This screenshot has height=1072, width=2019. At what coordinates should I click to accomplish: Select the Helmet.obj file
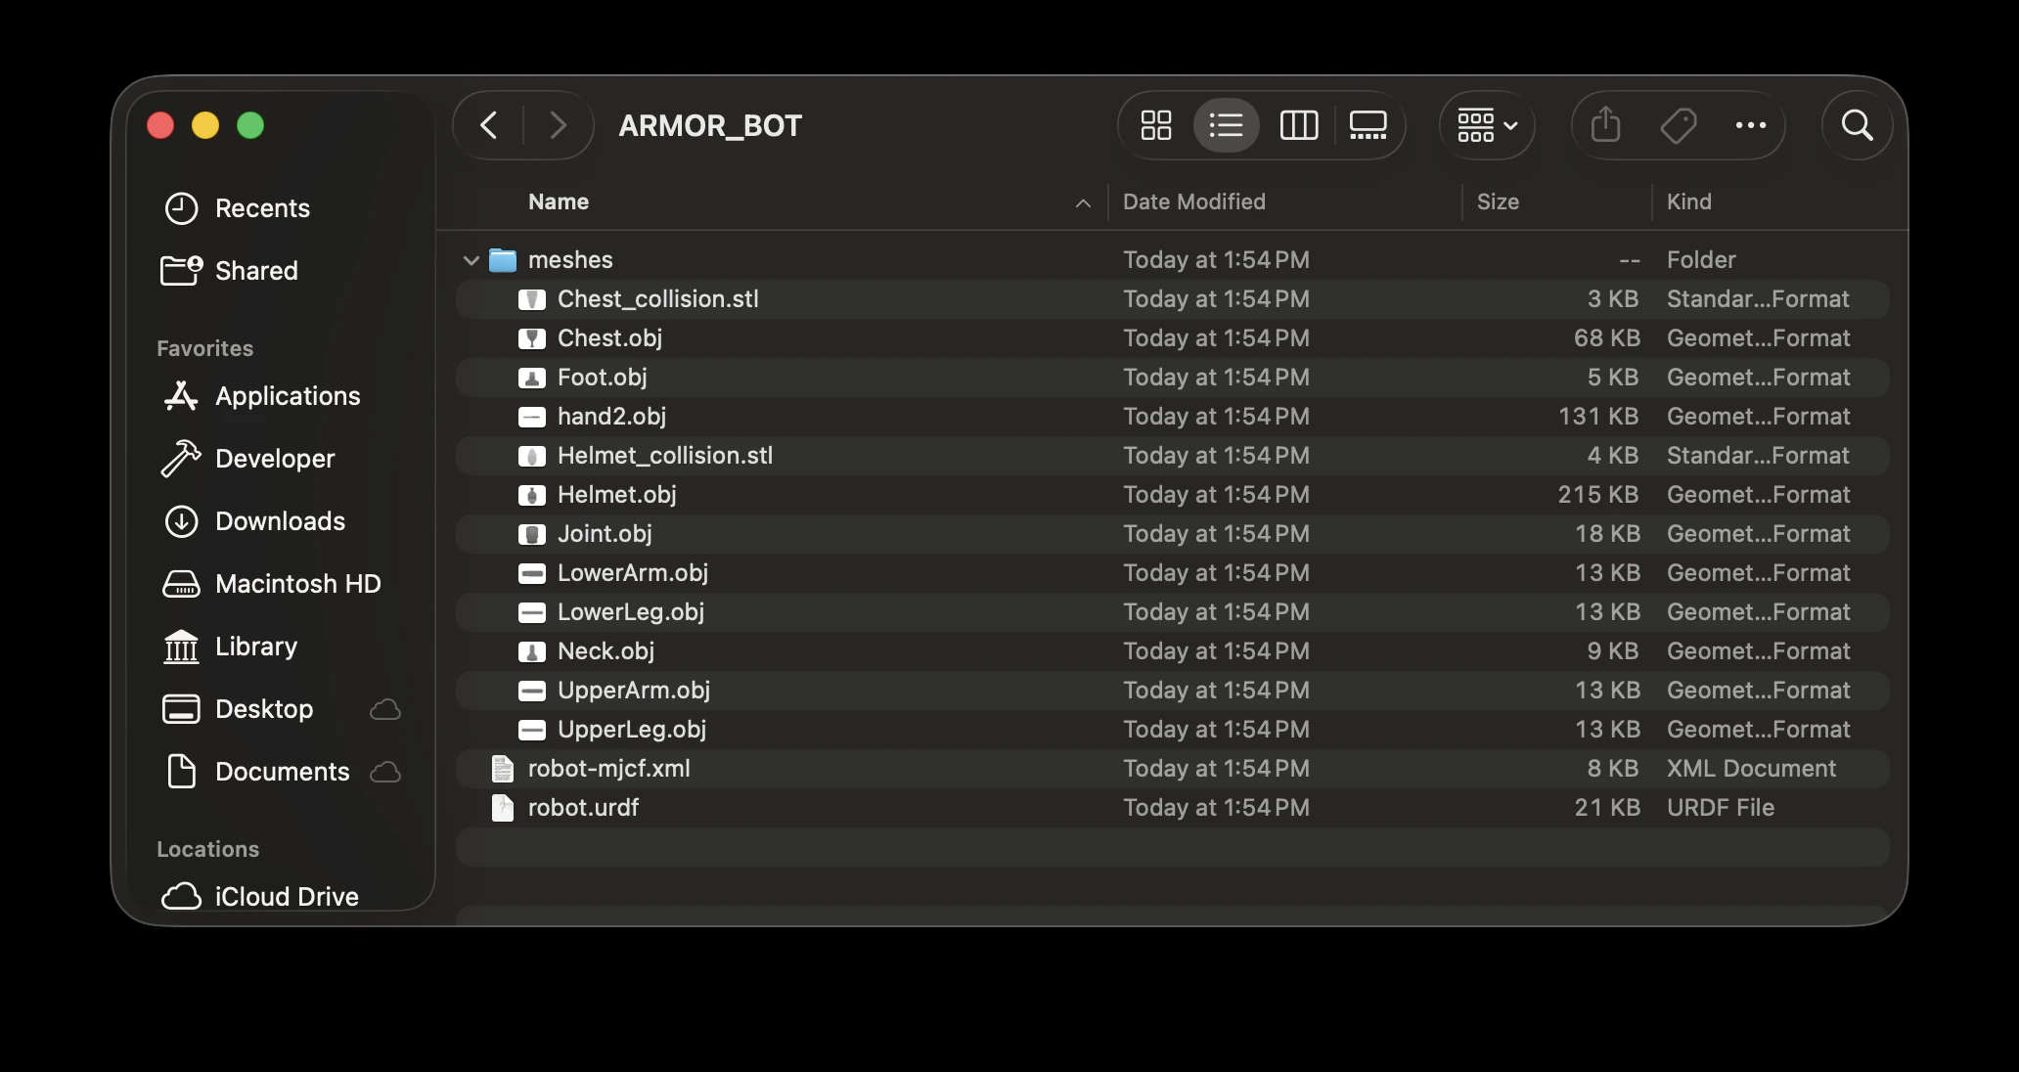[x=1172, y=495]
